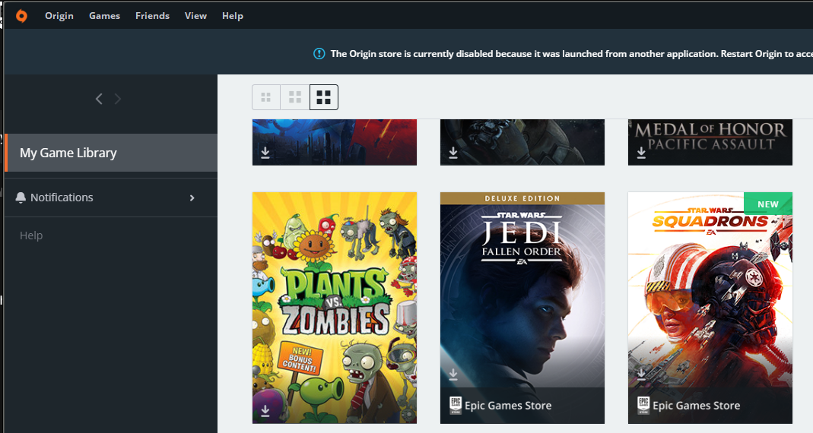Expand the Notifications chevron
Screen dimensions: 813x433
pyautogui.click(x=192, y=198)
